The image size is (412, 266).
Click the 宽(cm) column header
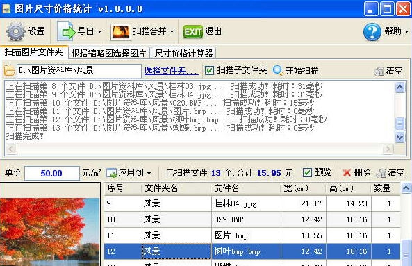pyautogui.click(x=304, y=188)
